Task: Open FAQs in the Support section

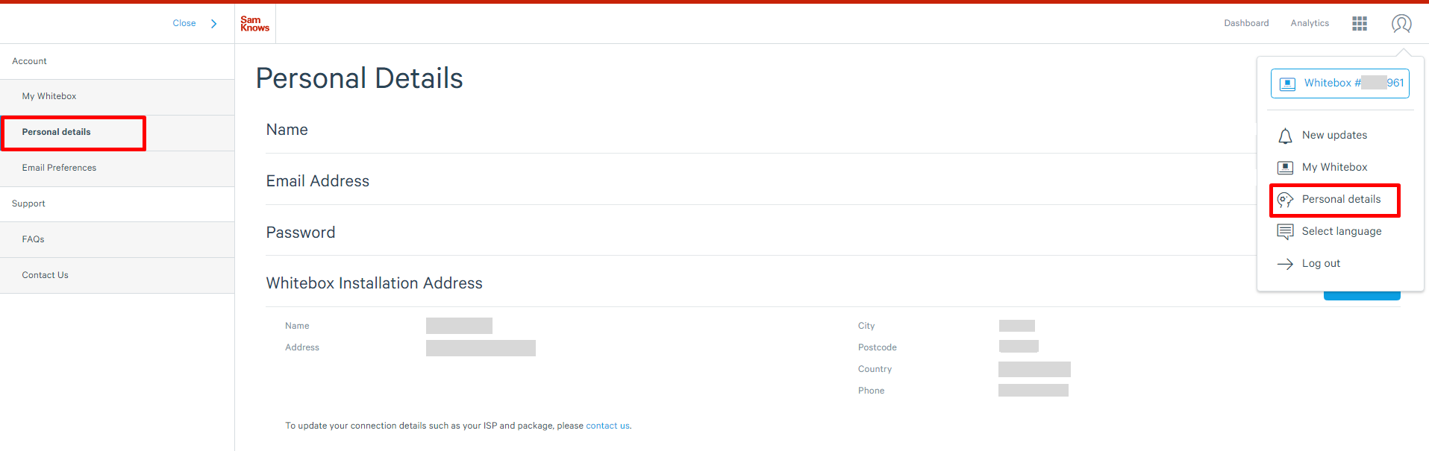Action: click(x=33, y=239)
